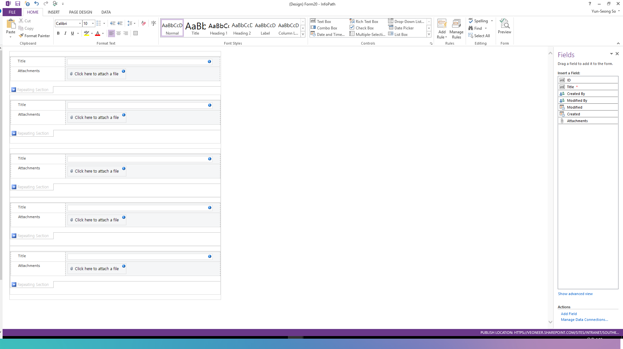Click the first Click here to attach a file button

coord(96,74)
